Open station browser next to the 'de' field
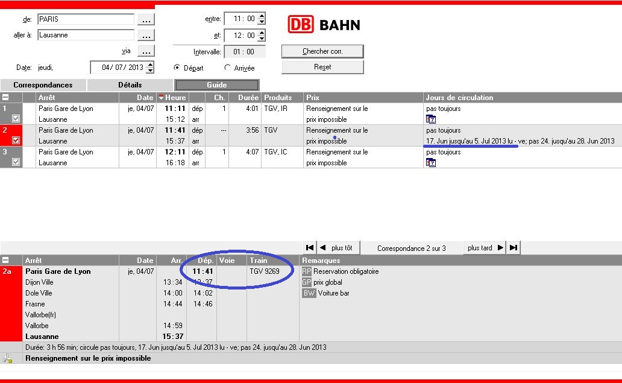Screen dimensions: 622x383 click(146, 19)
